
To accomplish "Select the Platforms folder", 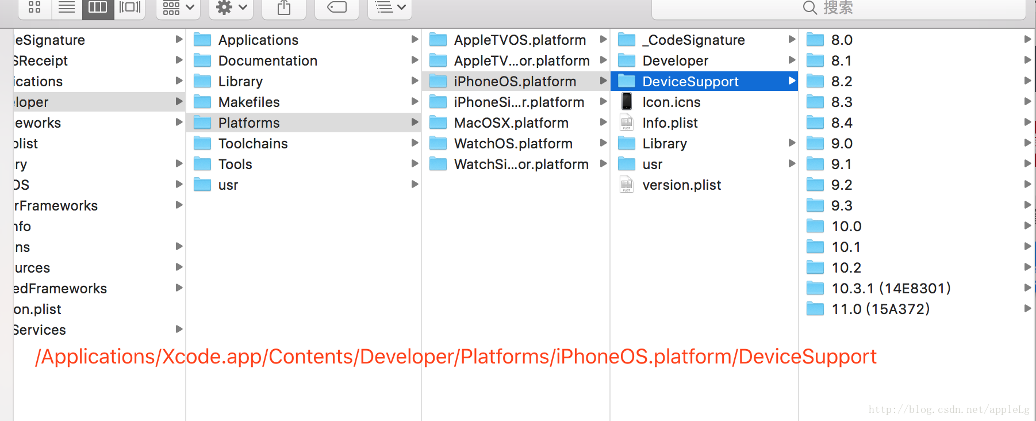I will click(304, 123).
